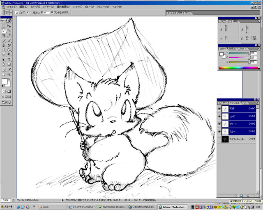Switch to Standard editing mode
Screen dimensions: 263x210
[x=4, y=91]
